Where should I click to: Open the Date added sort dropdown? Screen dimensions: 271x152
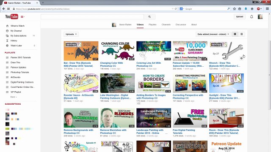[213, 34]
